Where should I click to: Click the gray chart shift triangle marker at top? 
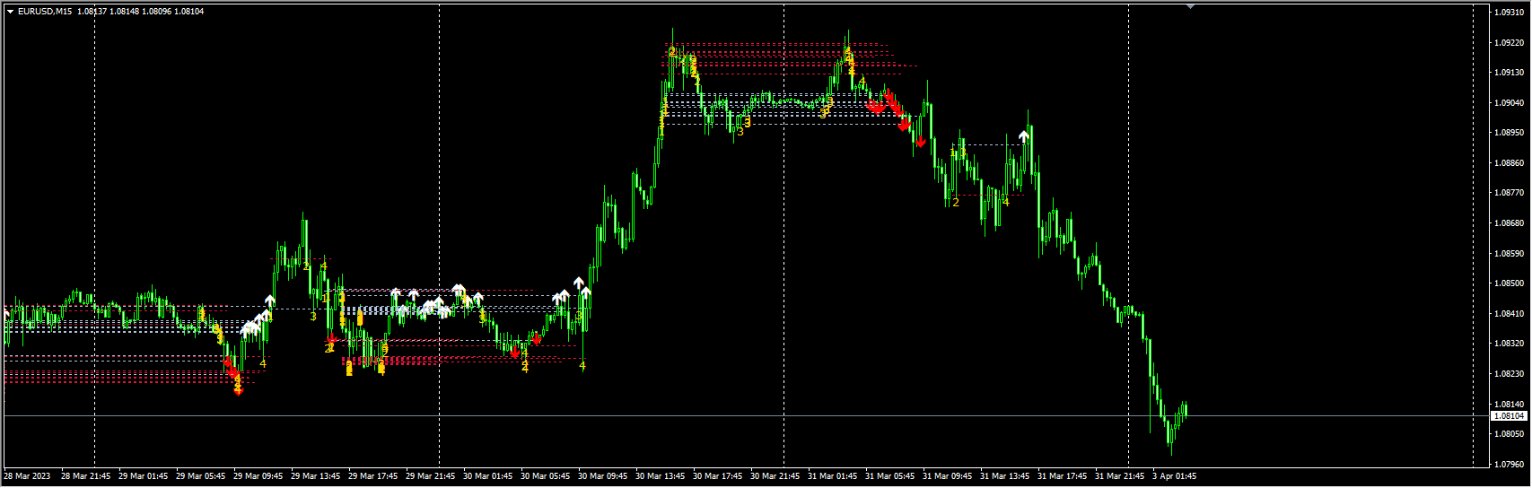pos(1190,6)
